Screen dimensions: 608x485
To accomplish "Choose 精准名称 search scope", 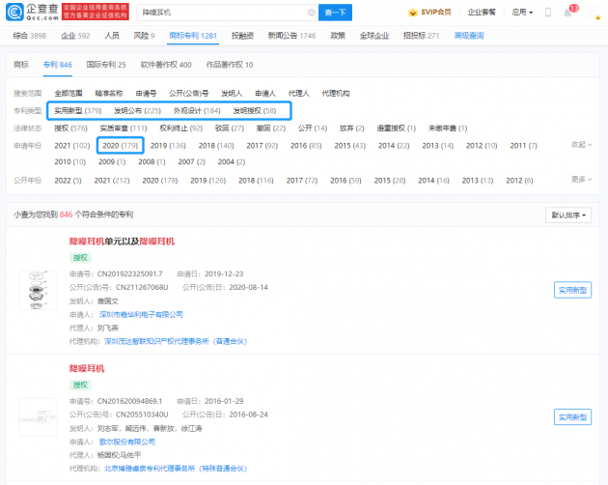I will [x=109, y=93].
